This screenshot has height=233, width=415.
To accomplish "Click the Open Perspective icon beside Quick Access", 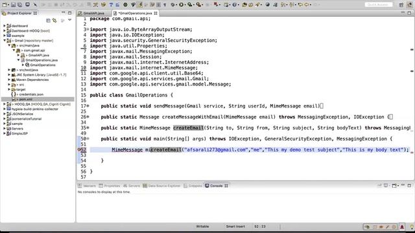I will (401, 5).
